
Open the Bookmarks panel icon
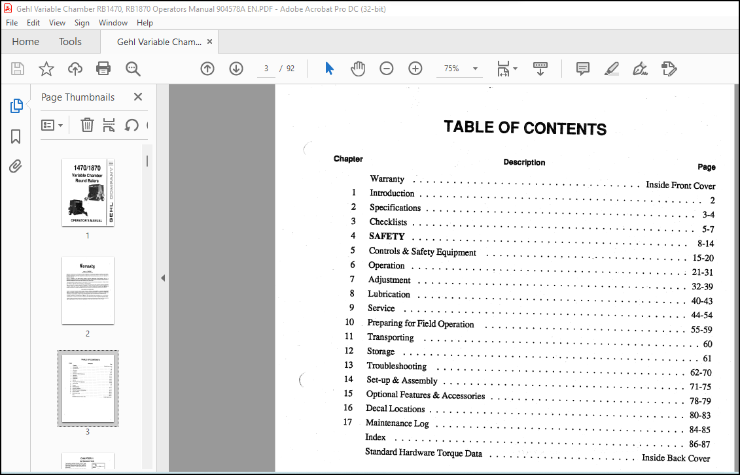click(x=16, y=137)
